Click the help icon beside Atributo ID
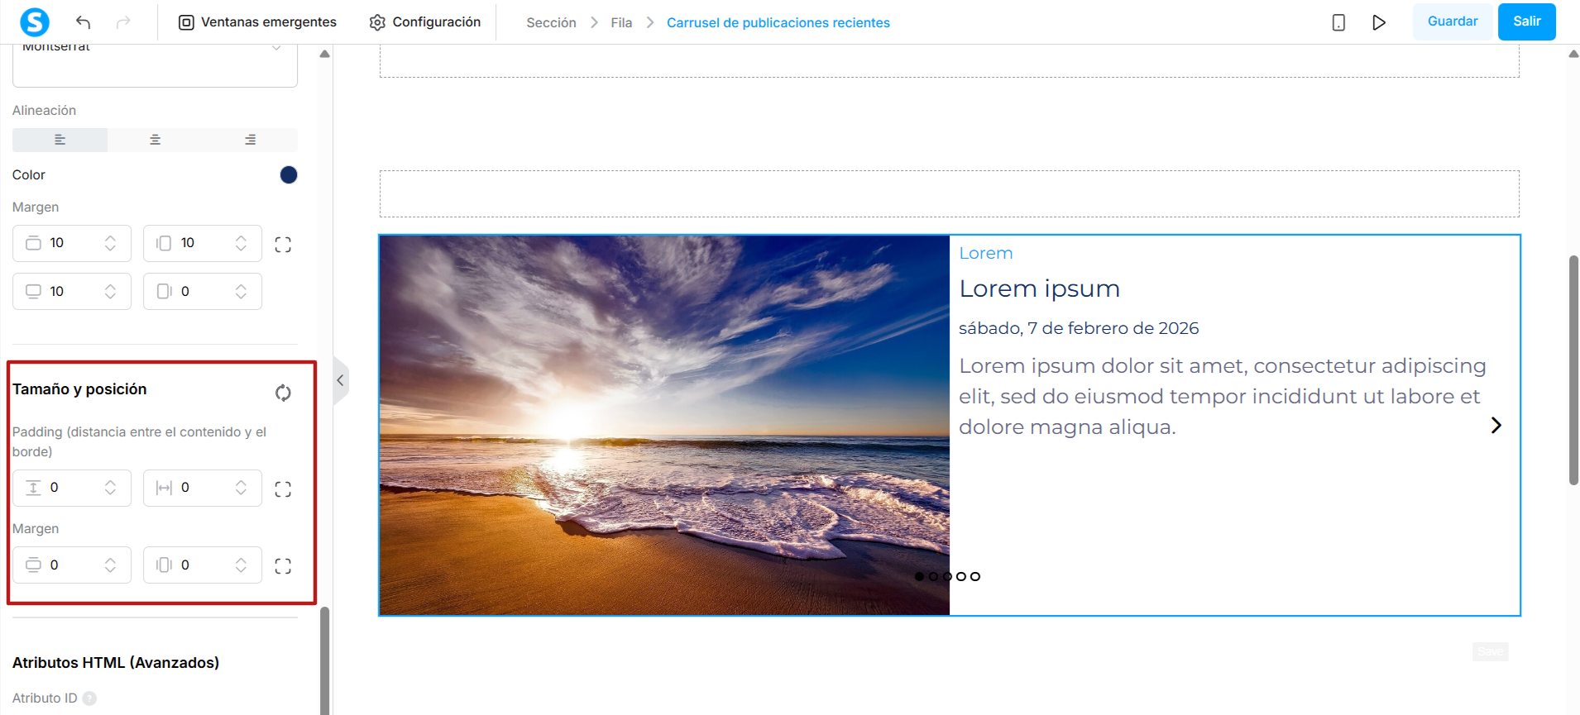The width and height of the screenshot is (1580, 715). tap(89, 698)
